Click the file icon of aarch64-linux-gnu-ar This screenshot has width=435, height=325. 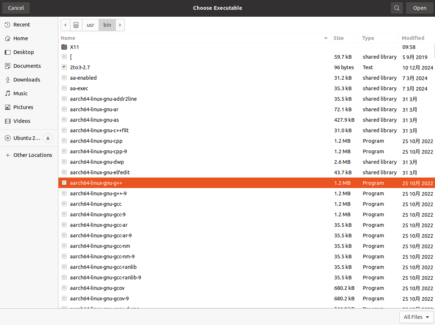coord(64,109)
